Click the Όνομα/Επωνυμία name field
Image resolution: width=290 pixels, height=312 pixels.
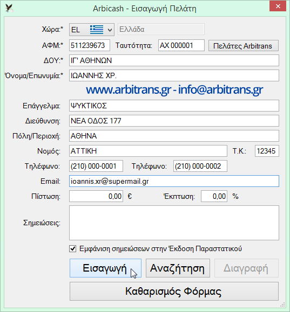click(174, 75)
